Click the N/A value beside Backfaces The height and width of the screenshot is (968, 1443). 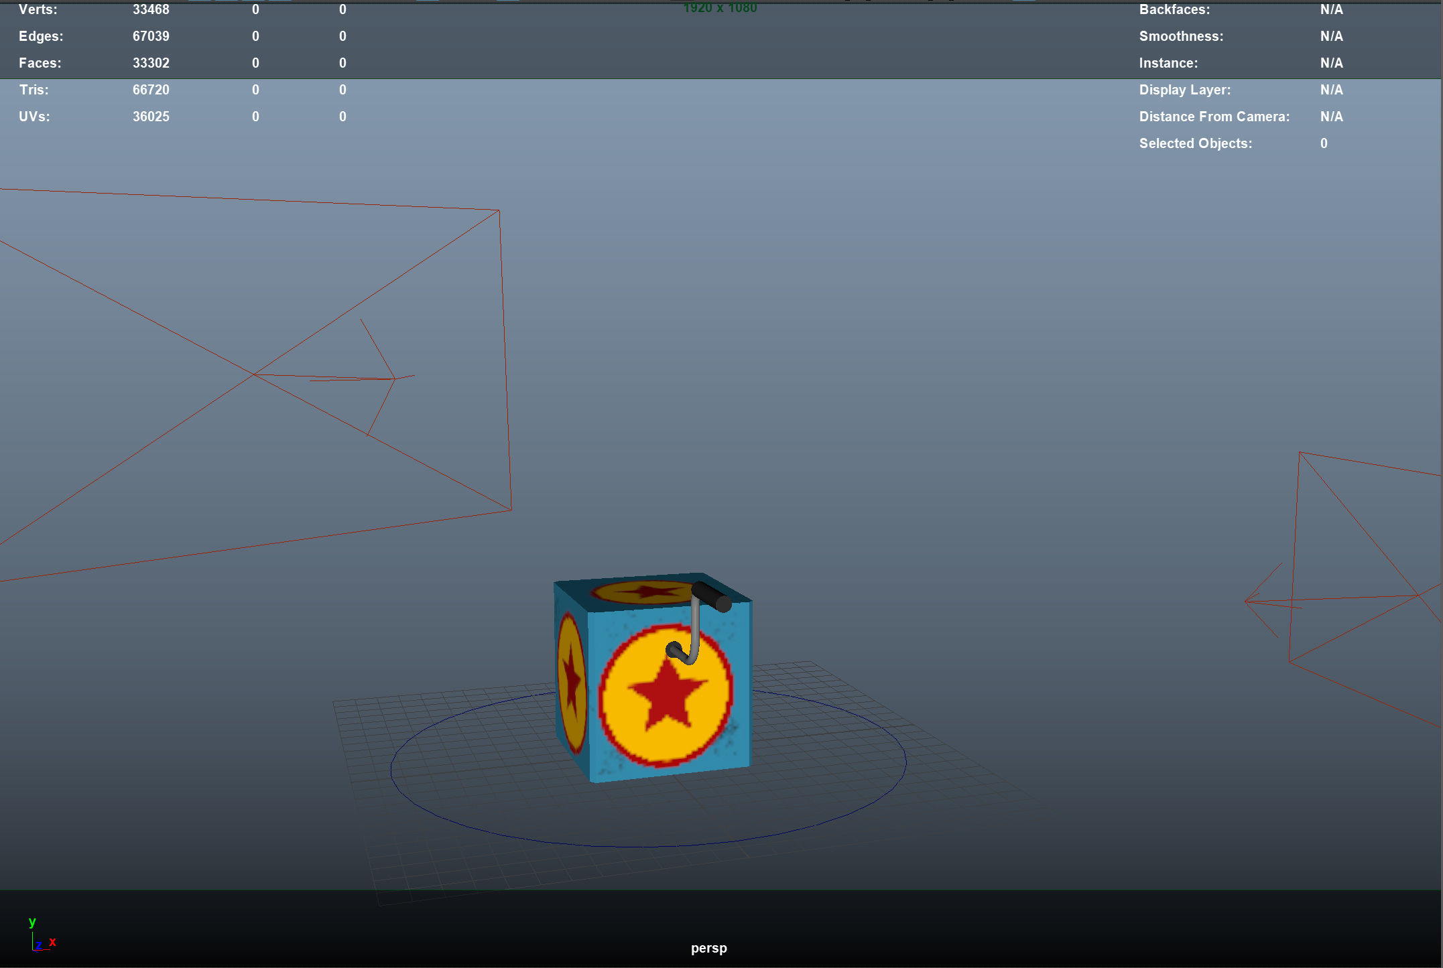pyautogui.click(x=1332, y=9)
